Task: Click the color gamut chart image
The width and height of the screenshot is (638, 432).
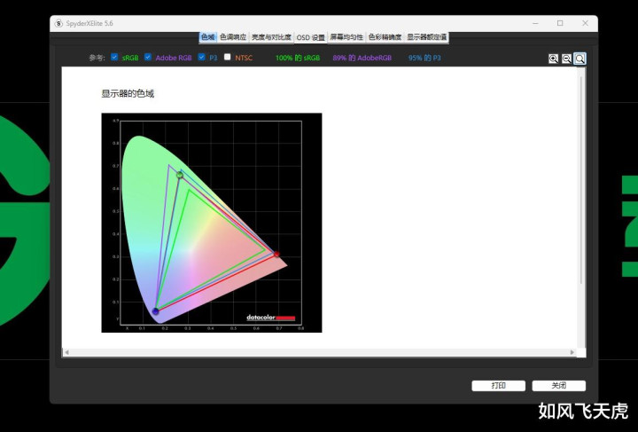Action: pos(211,223)
